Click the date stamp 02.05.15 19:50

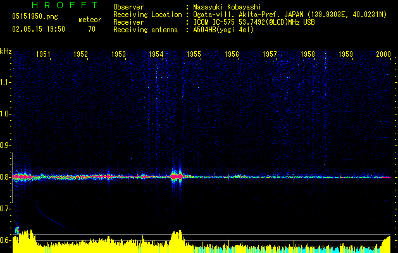point(39,29)
